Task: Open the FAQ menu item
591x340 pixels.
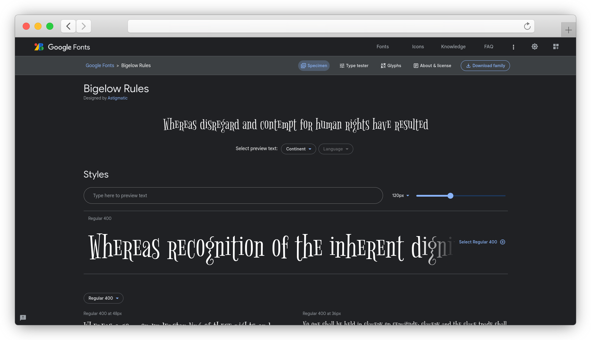Action: click(x=488, y=47)
